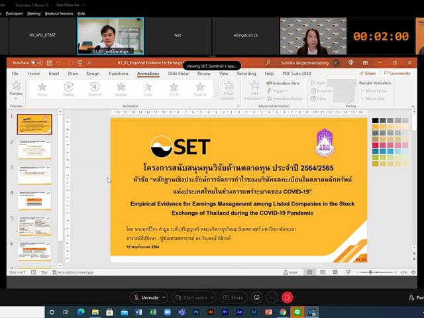The image size is (424, 318).
Task: Click Move Earlier in Reorder Animation
Action: pyautogui.click(x=374, y=91)
